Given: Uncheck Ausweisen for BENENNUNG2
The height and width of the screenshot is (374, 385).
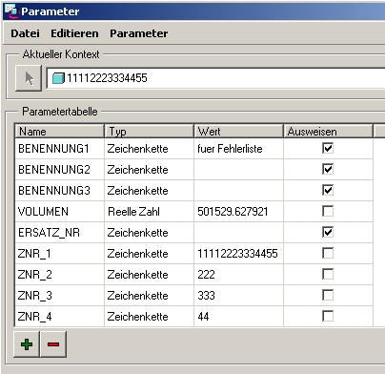Looking at the screenshot, I should coord(328,169).
